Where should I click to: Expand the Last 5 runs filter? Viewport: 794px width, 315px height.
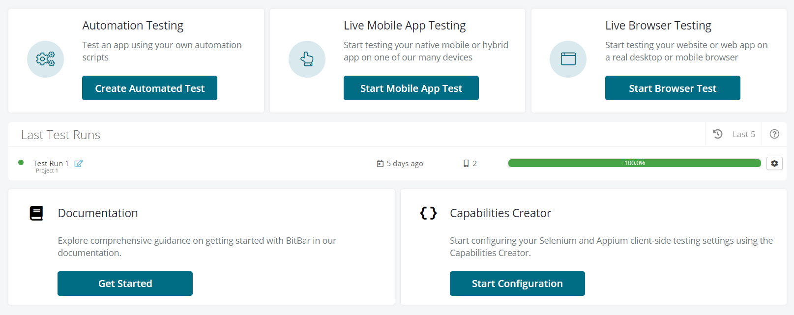pyautogui.click(x=743, y=134)
